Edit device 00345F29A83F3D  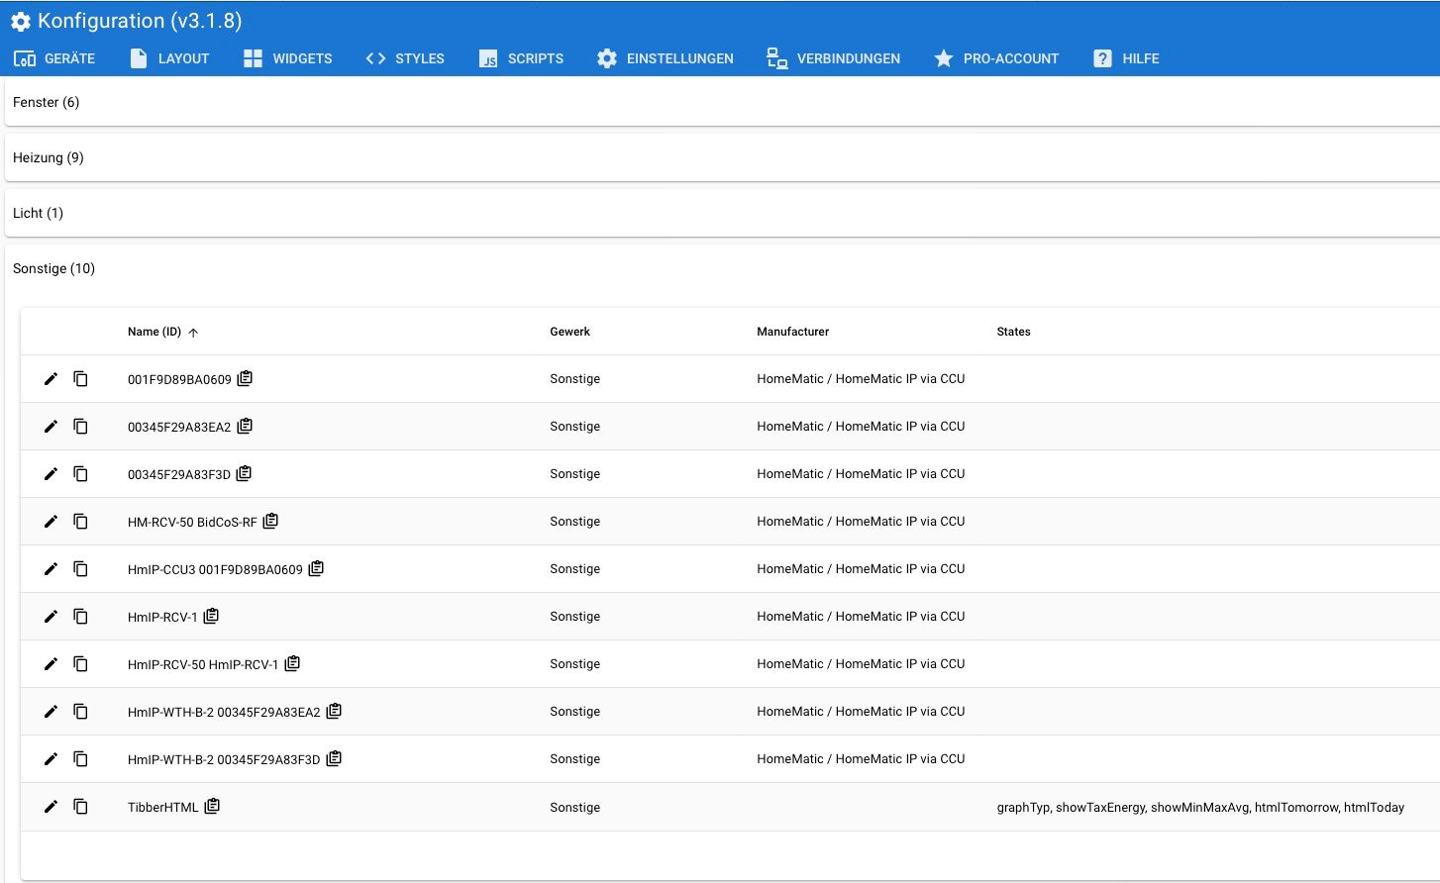(x=51, y=474)
